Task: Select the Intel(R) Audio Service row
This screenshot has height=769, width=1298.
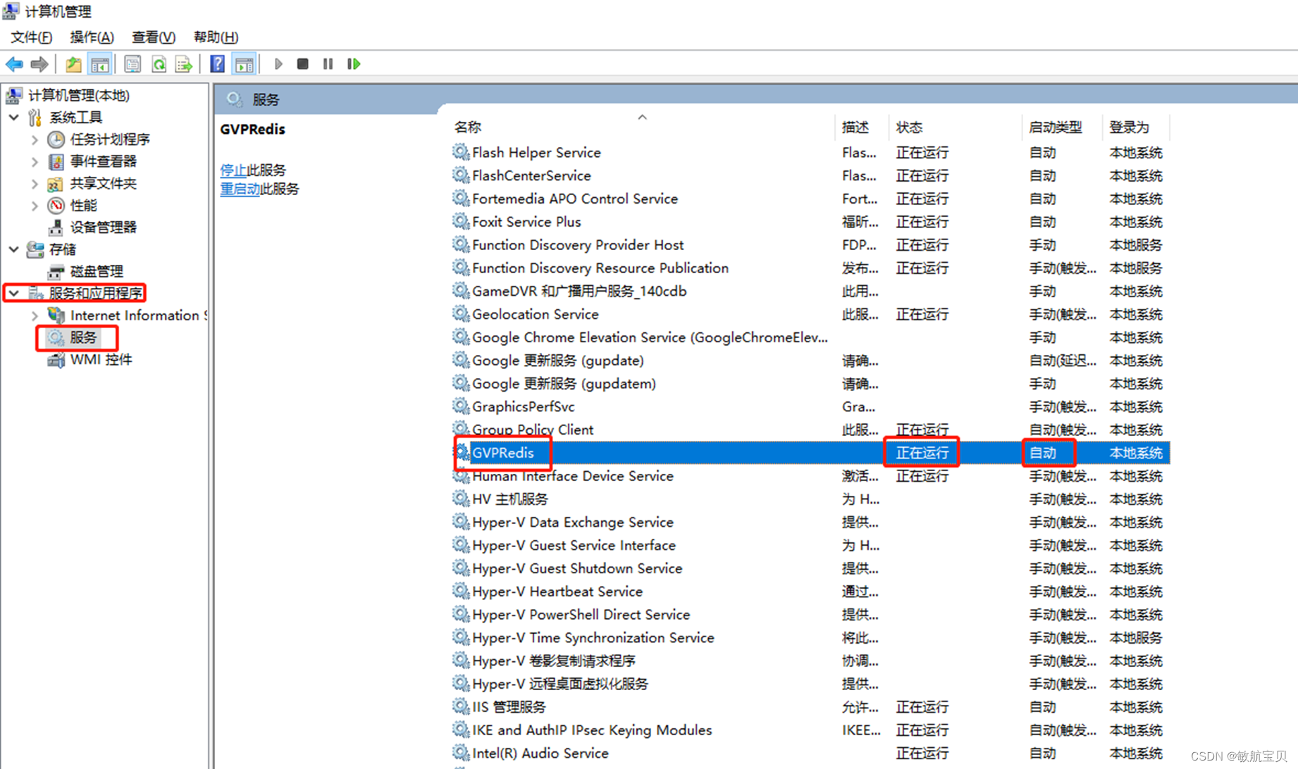Action: [810, 753]
